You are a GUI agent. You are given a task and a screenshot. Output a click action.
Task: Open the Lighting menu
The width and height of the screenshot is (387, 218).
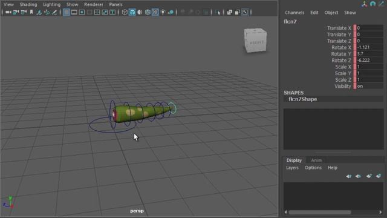coord(51,4)
